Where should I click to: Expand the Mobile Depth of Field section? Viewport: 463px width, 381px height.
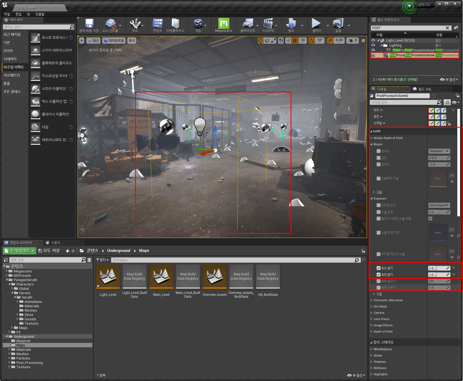coord(371,138)
